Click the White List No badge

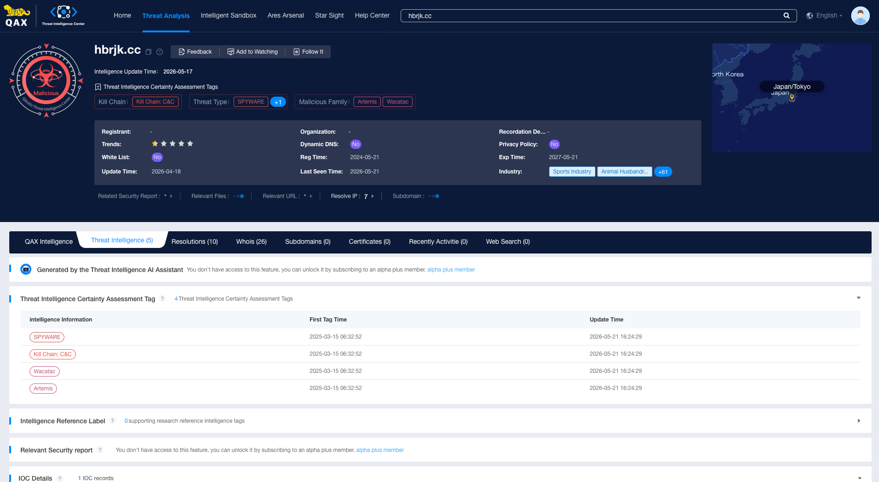pyautogui.click(x=157, y=157)
